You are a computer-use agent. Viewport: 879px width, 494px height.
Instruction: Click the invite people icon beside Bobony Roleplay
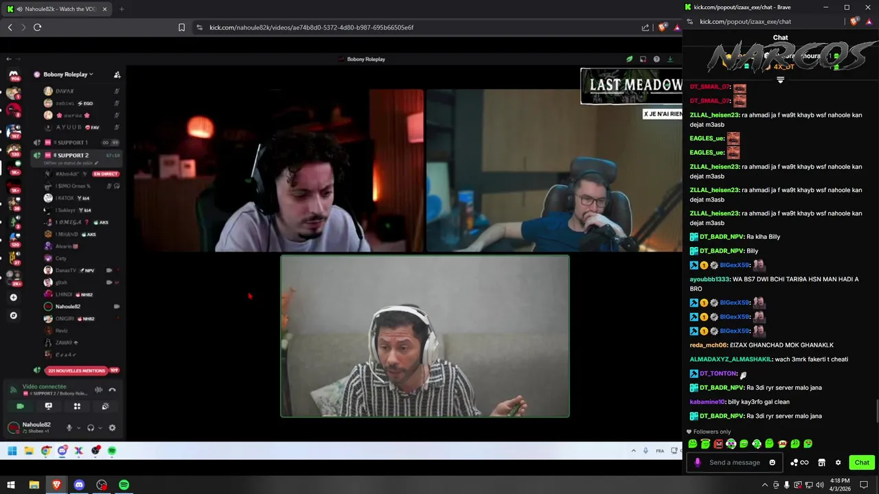[x=117, y=74]
